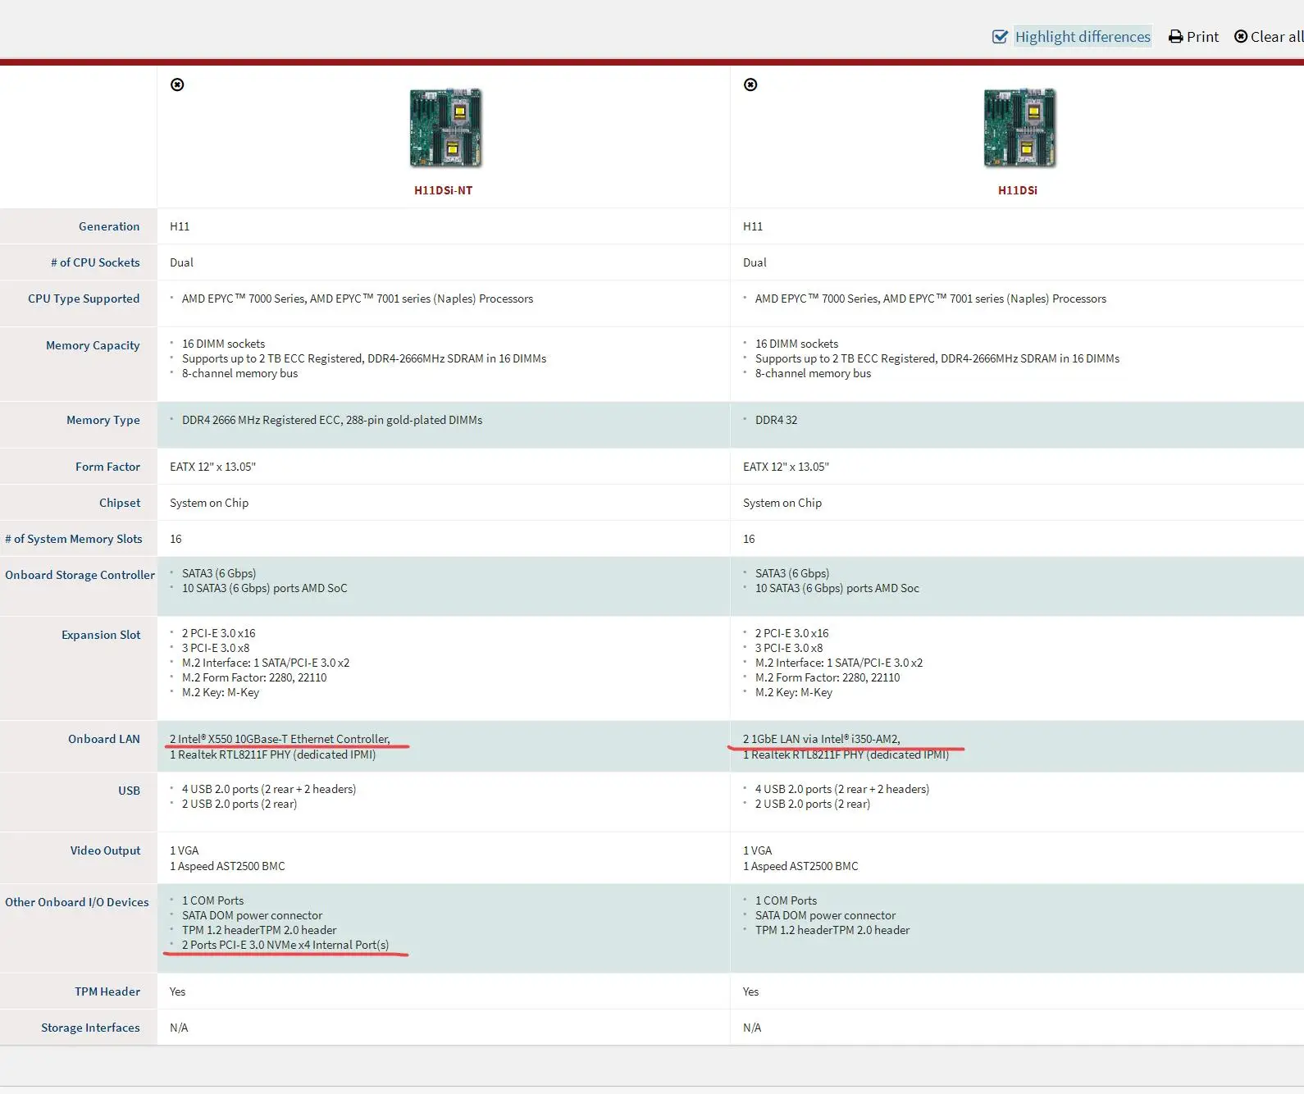
Task: Click the Onboard Storage Controller label
Action: [x=80, y=575]
